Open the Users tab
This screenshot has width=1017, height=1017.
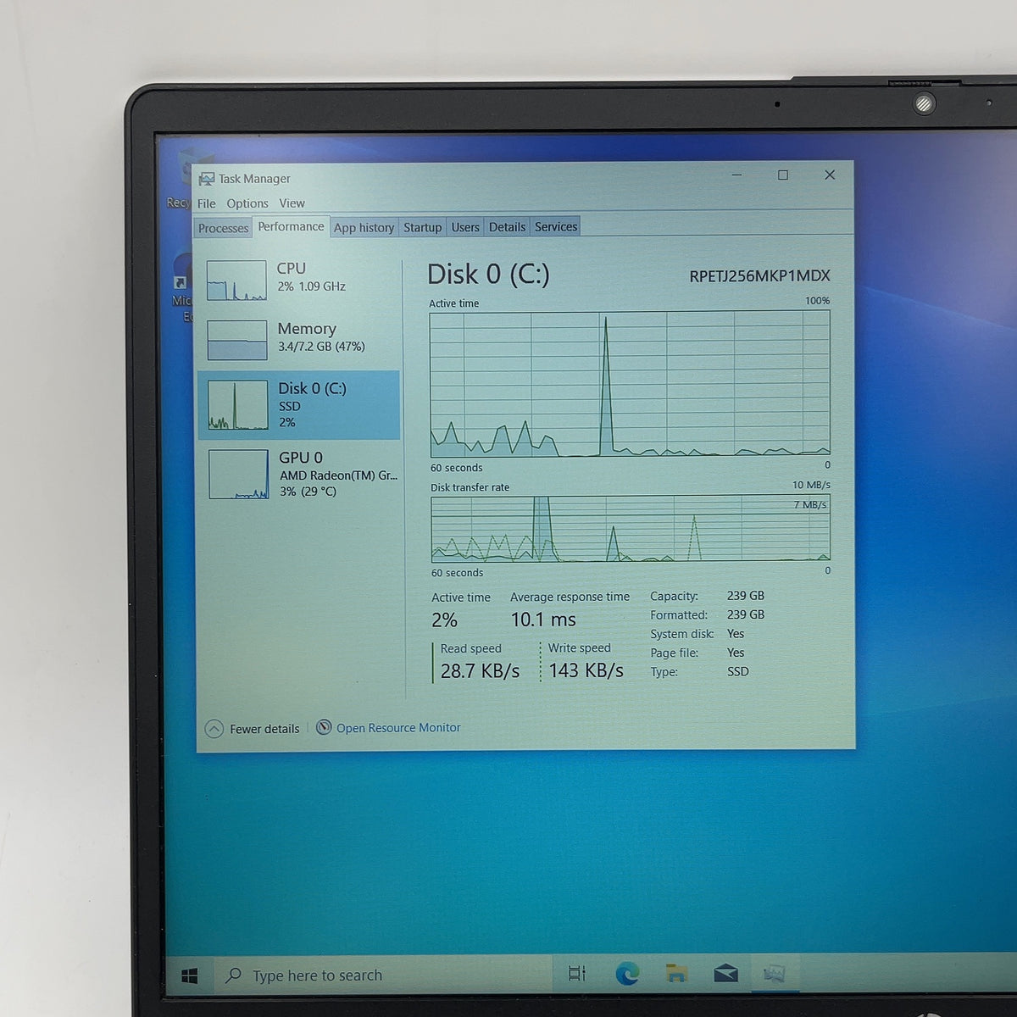pos(465,227)
